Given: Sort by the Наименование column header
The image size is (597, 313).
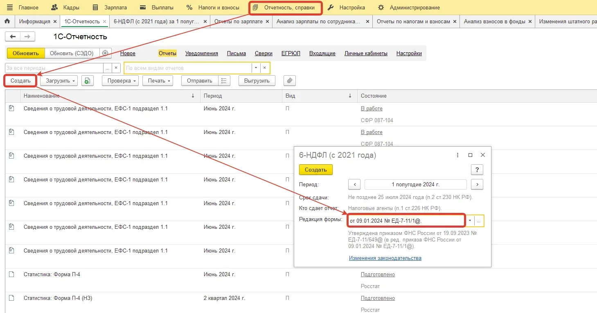Looking at the screenshot, I should point(110,96).
